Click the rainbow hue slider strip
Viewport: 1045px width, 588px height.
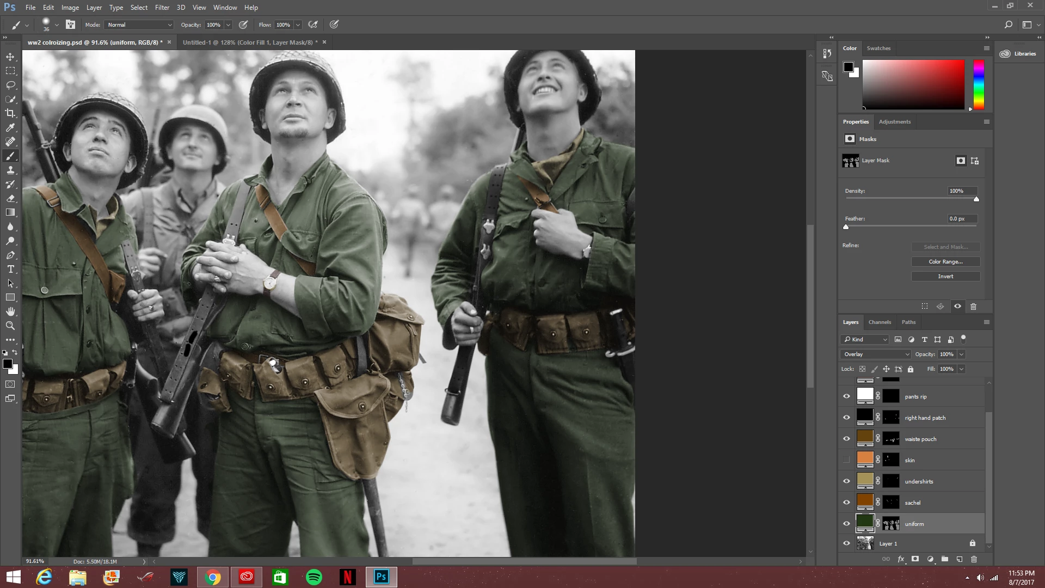pos(979,84)
